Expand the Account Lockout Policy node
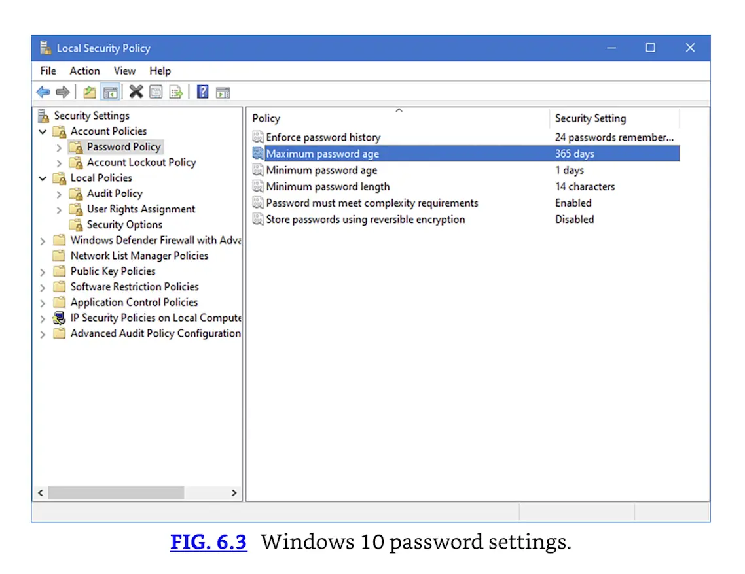745x574 pixels. click(60, 163)
